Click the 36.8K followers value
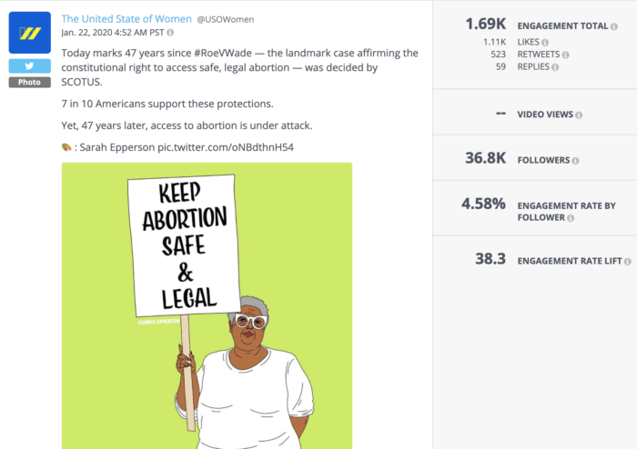637x449 pixels. coord(484,158)
